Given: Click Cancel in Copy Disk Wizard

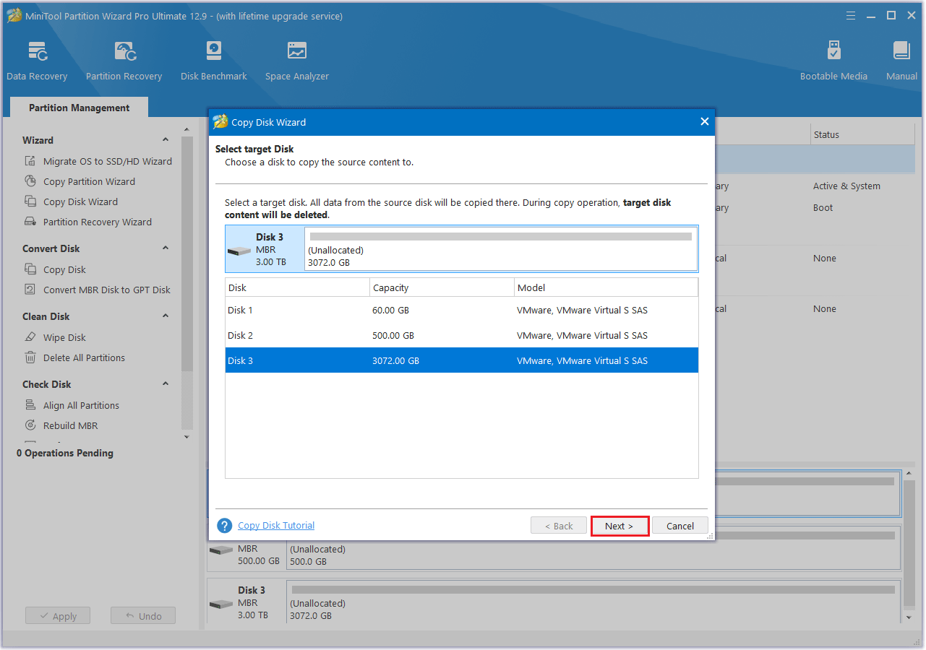Looking at the screenshot, I should [680, 526].
